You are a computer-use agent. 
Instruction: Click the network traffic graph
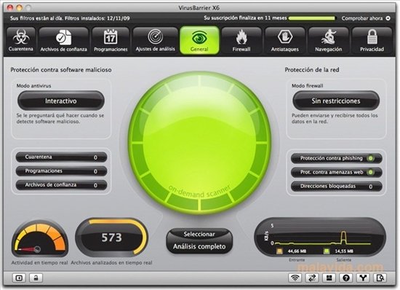[320, 237]
